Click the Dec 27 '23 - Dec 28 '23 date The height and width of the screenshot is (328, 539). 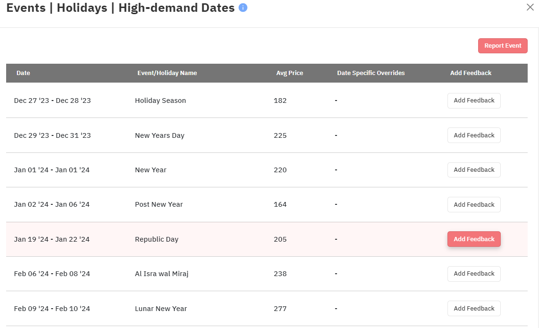pos(52,101)
